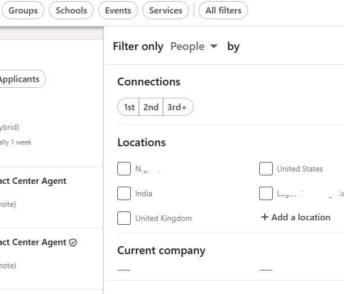
Task: Select the 1st connections filter
Action: pyautogui.click(x=129, y=107)
